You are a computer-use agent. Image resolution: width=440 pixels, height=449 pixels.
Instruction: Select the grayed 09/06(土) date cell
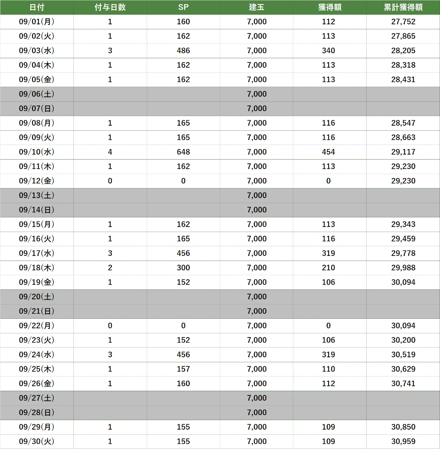(37, 94)
